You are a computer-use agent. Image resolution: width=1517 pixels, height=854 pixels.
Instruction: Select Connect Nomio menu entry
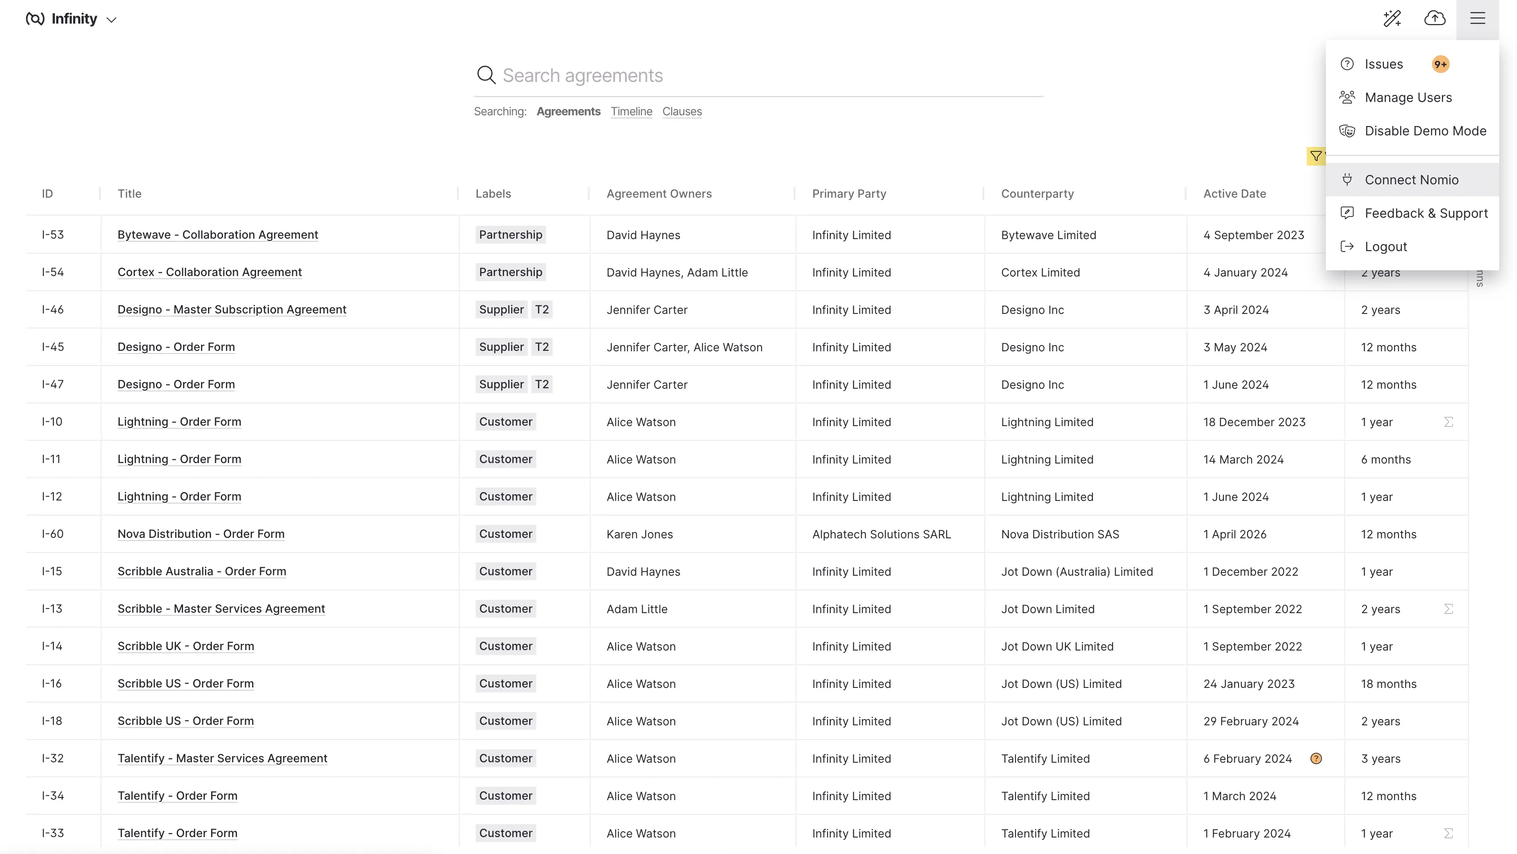click(x=1412, y=179)
